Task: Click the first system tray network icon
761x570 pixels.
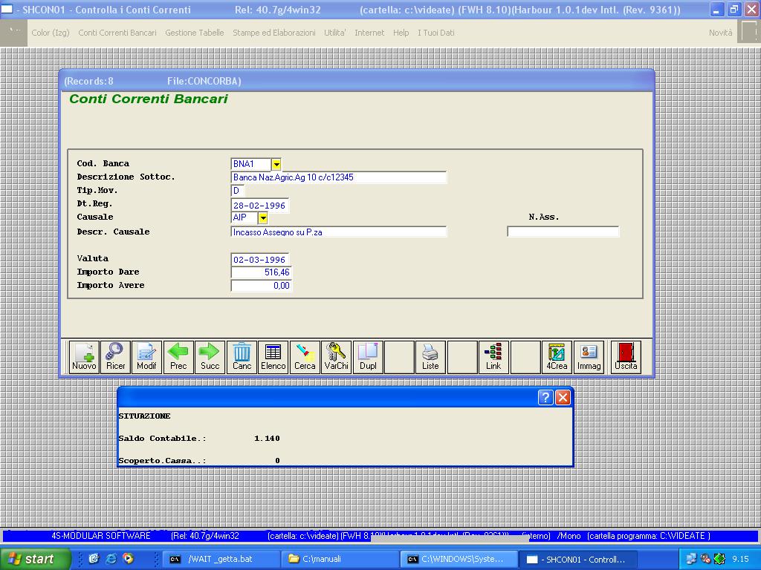Action: (691, 559)
